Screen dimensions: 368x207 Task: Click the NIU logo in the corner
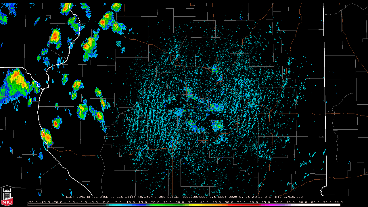coord(7,196)
